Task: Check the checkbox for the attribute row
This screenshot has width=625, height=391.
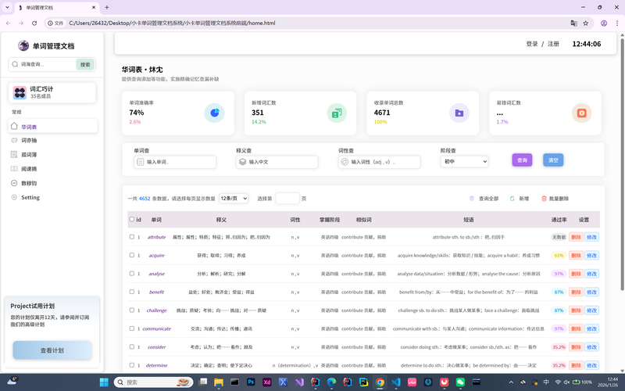Action: (132, 236)
